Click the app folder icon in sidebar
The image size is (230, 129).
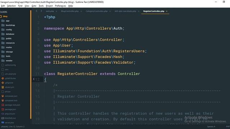click(x=3, y=21)
